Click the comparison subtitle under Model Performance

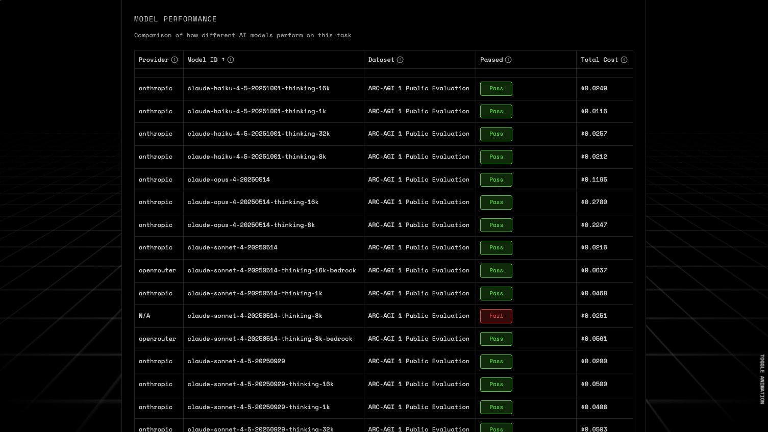243,35
